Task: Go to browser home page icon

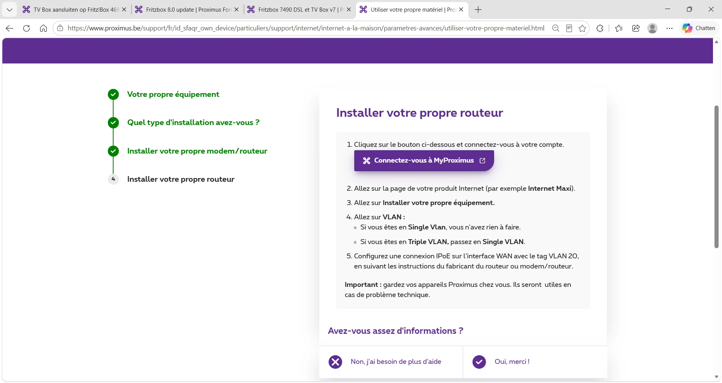Action: 43,28
